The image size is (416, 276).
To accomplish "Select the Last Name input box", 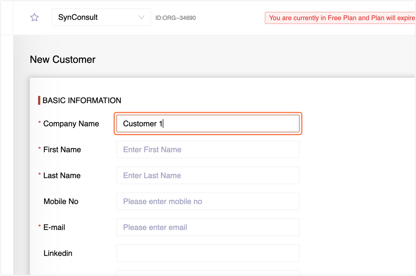I will click(208, 176).
